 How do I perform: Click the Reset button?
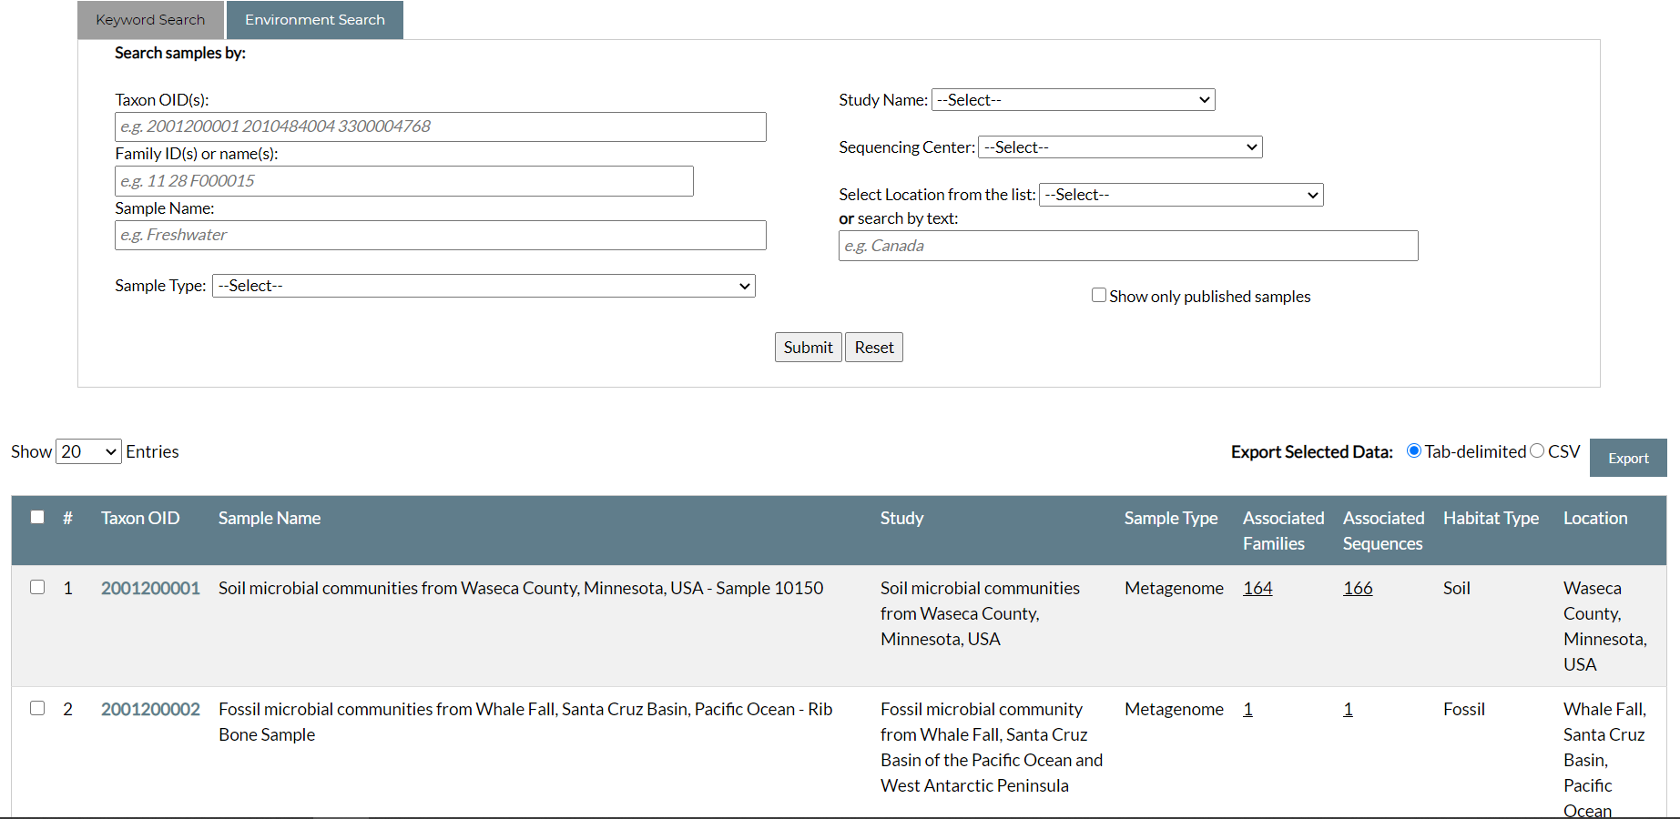click(x=873, y=348)
